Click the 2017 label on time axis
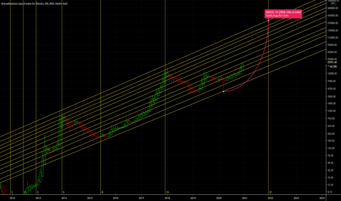Screen dimensions: 341x201 pyautogui.click(x=141, y=198)
